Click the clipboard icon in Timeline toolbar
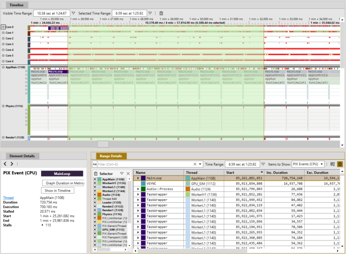This screenshot has width=346, height=254. (161, 14)
